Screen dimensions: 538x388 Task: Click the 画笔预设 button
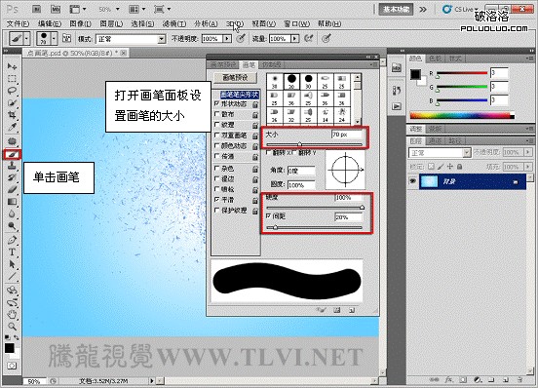236,78
